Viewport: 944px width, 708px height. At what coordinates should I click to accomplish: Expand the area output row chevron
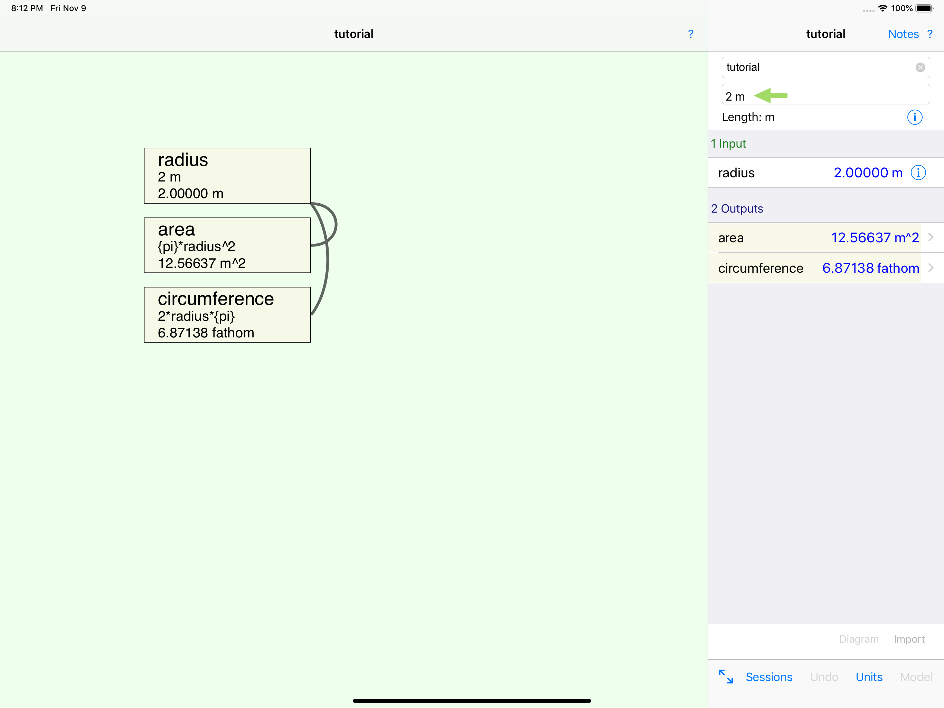[x=931, y=237]
